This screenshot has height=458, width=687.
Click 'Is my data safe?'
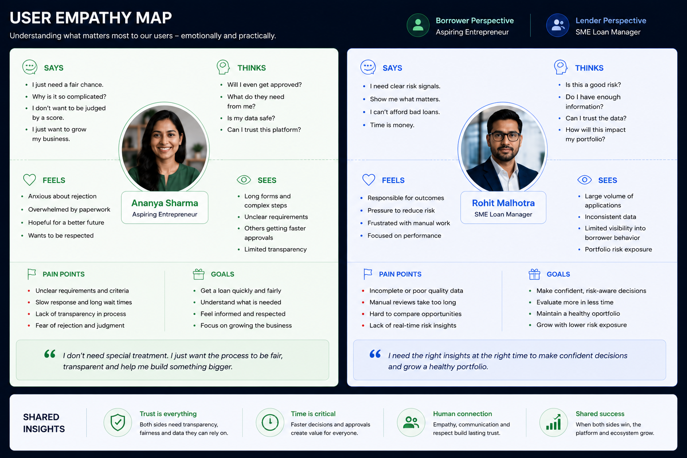click(251, 118)
